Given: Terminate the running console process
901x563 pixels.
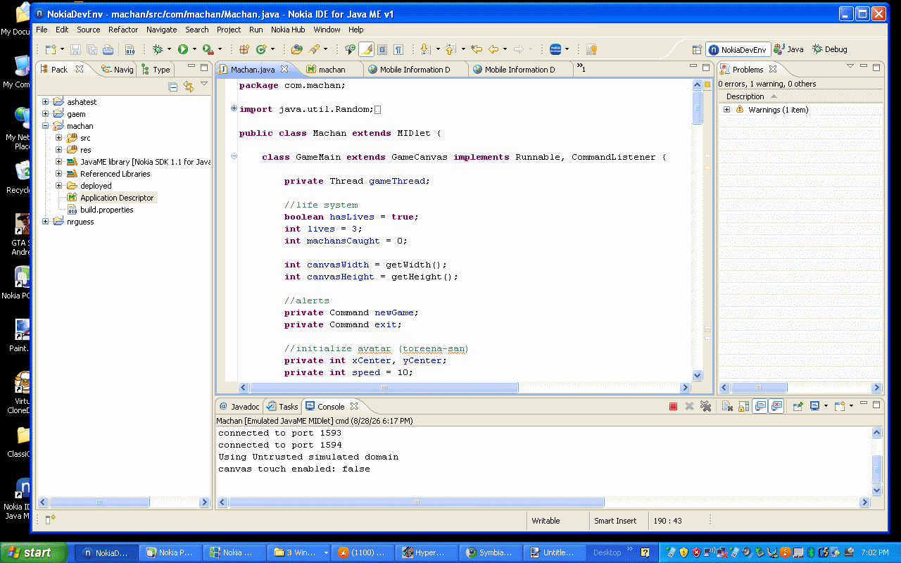Looking at the screenshot, I should pyautogui.click(x=673, y=406).
